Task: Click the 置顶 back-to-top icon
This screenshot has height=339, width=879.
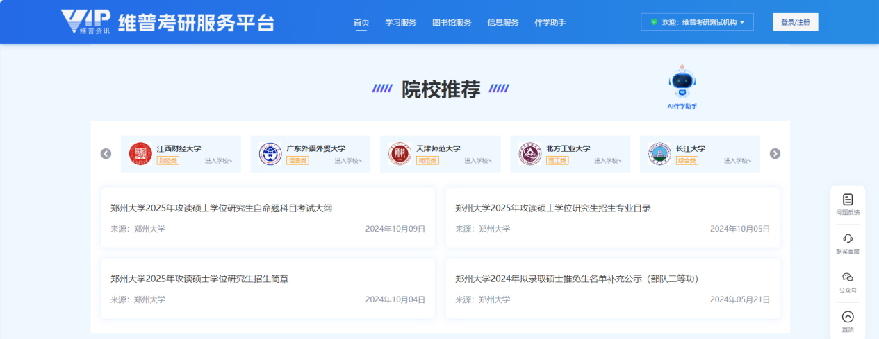Action: pyautogui.click(x=847, y=317)
